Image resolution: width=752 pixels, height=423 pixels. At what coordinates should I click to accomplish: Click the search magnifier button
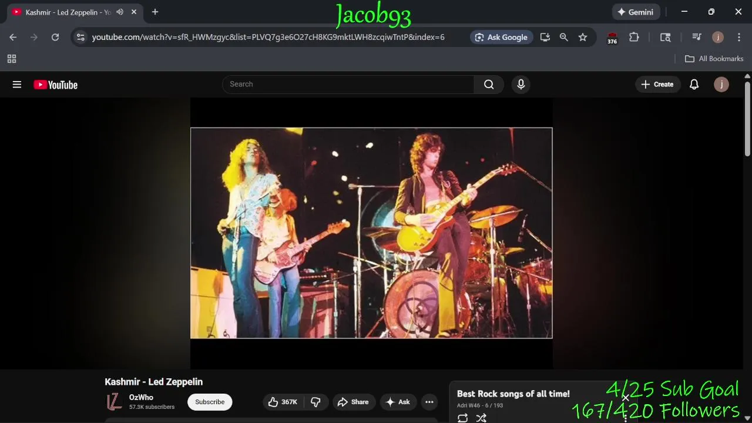pos(489,84)
